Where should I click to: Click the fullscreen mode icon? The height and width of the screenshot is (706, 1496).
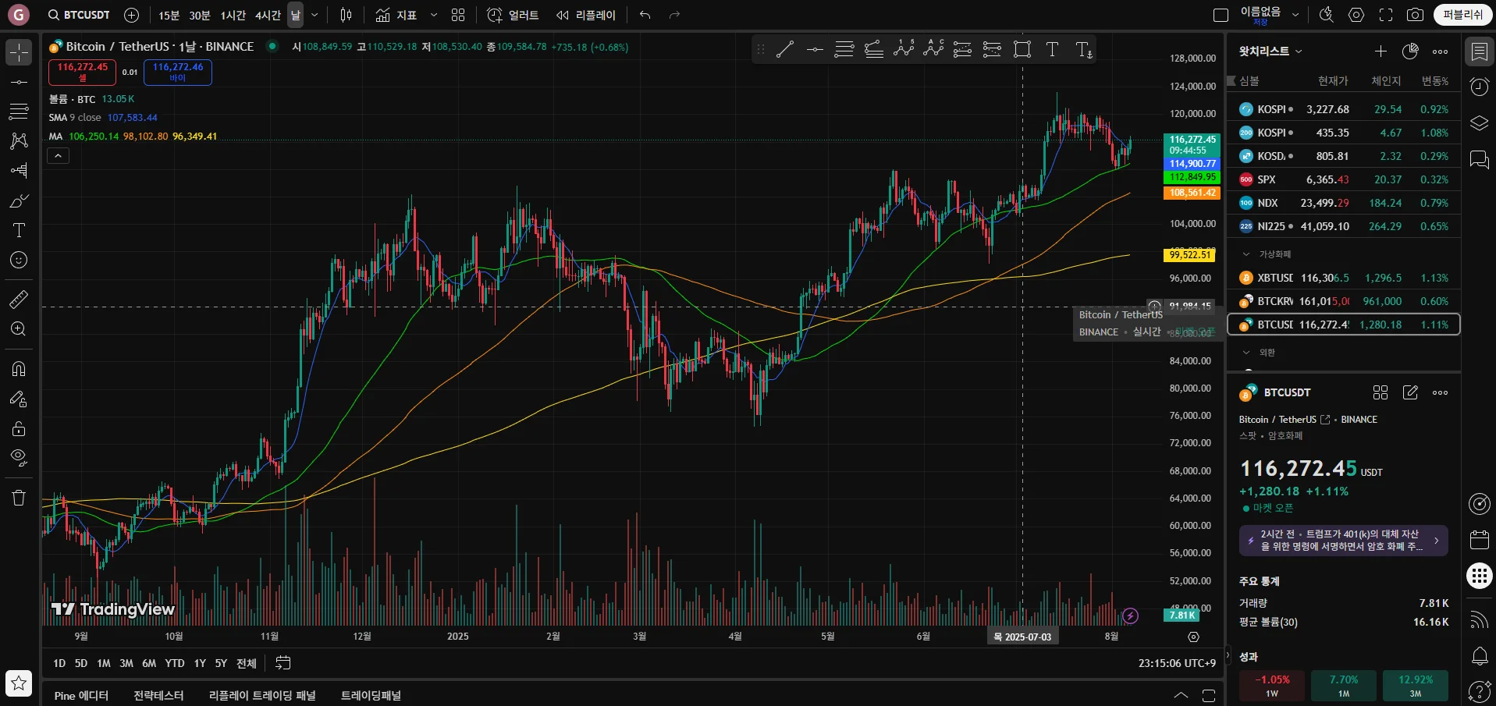pos(1386,15)
